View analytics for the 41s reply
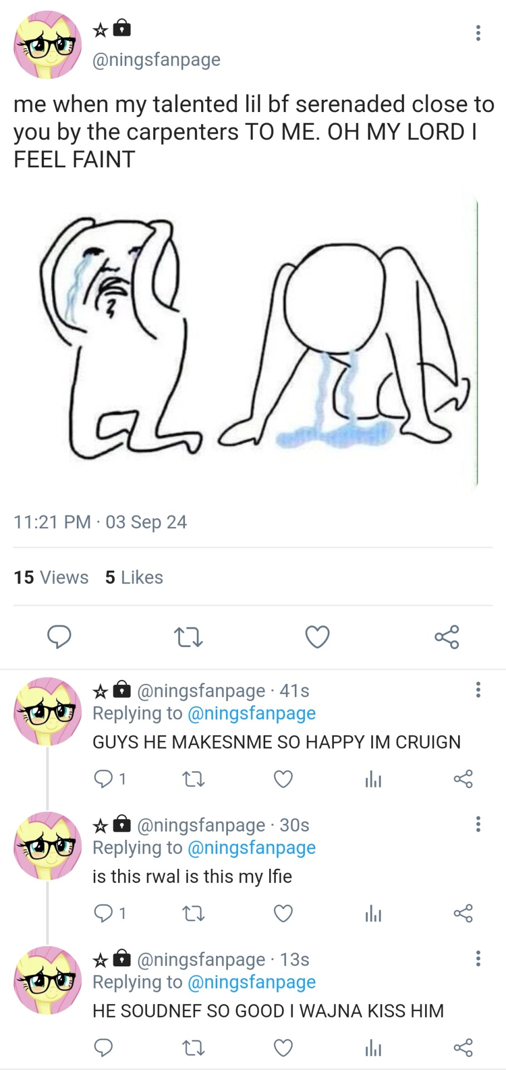The height and width of the screenshot is (1070, 506). 373,779
